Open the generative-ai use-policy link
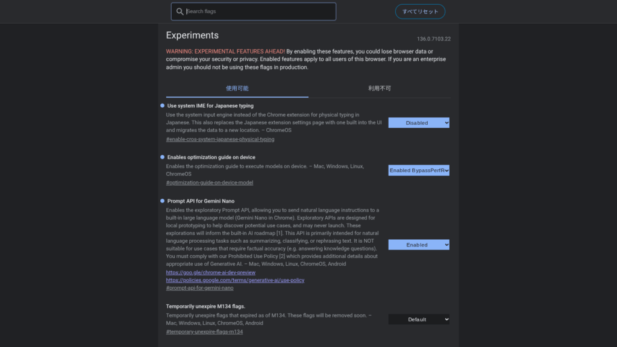This screenshot has height=347, width=617. [235, 280]
